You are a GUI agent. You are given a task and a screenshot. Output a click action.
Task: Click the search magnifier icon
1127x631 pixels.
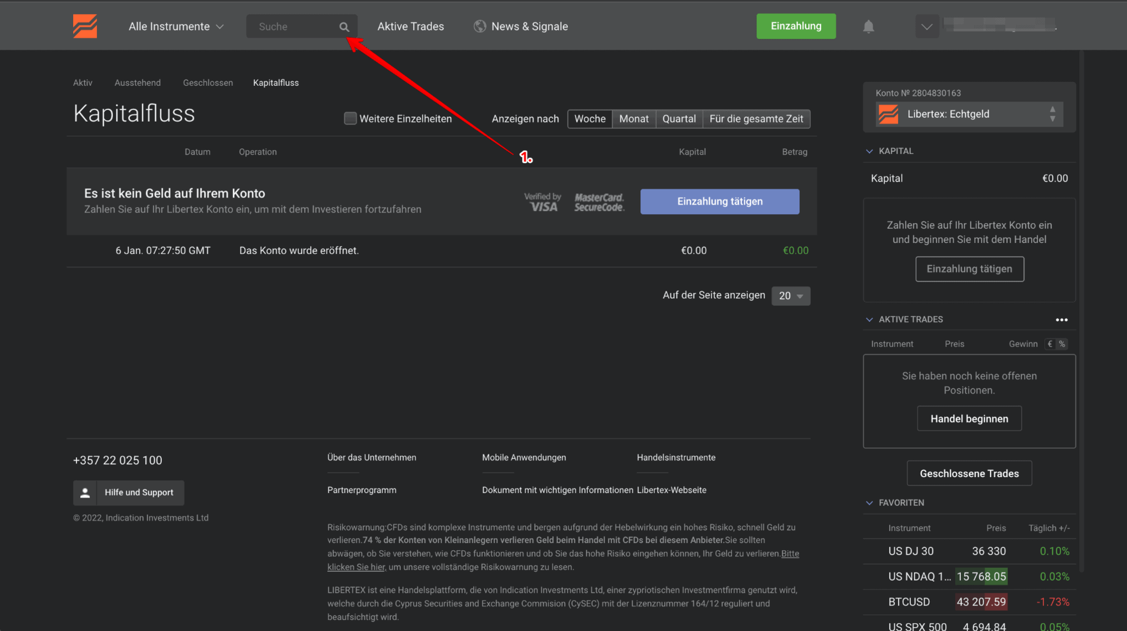coord(344,27)
